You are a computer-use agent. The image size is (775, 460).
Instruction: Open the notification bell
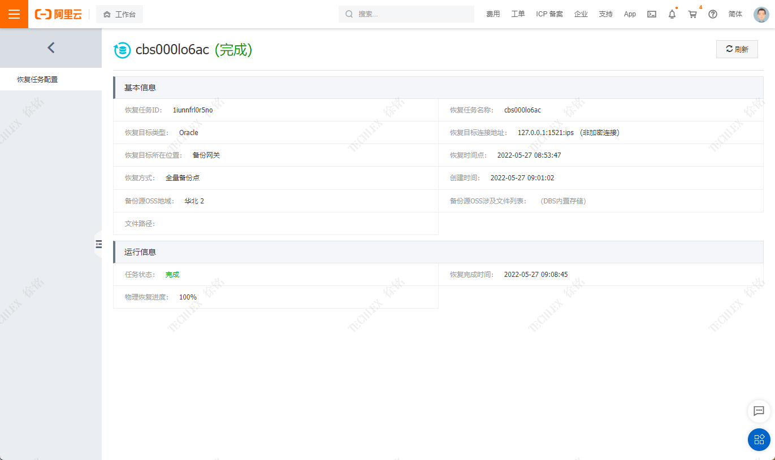(x=672, y=14)
